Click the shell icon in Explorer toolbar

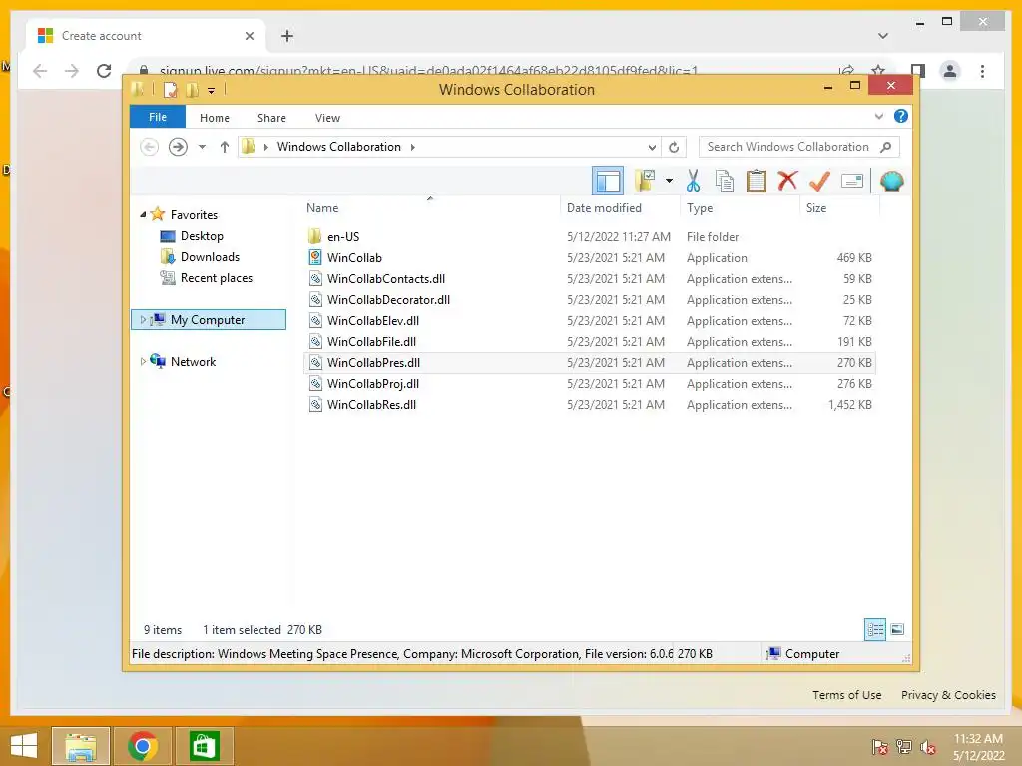pyautogui.click(x=891, y=181)
